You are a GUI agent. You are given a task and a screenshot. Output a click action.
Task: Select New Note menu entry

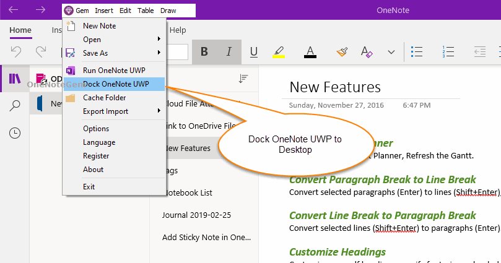pos(114,26)
